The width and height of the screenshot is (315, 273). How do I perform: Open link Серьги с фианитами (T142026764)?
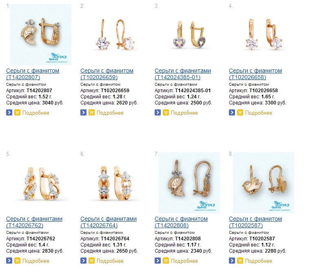(x=109, y=222)
